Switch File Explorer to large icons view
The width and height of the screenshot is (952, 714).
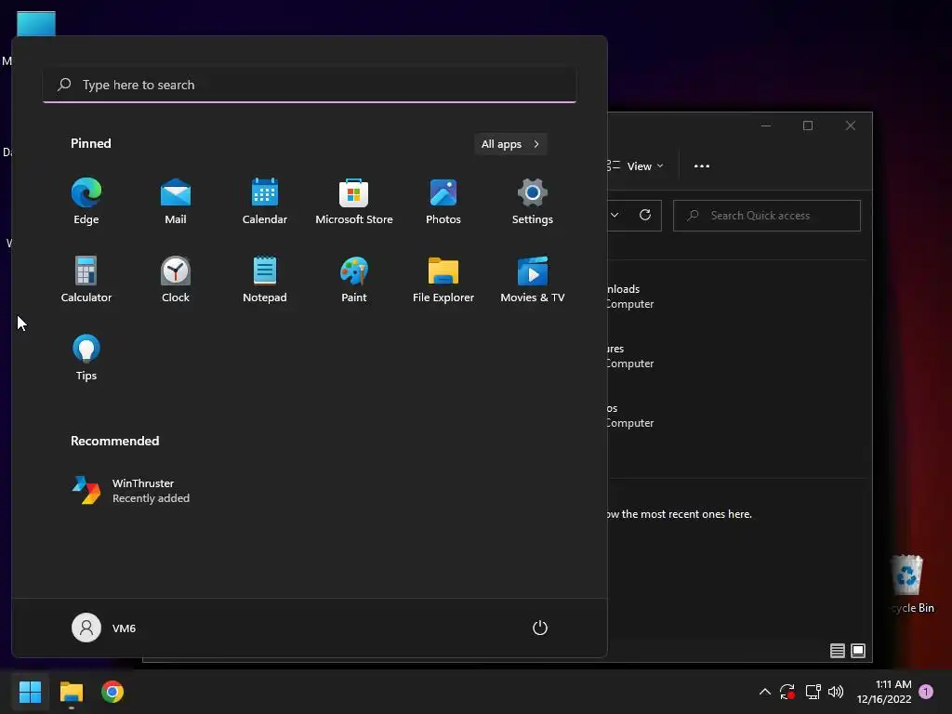click(x=858, y=651)
